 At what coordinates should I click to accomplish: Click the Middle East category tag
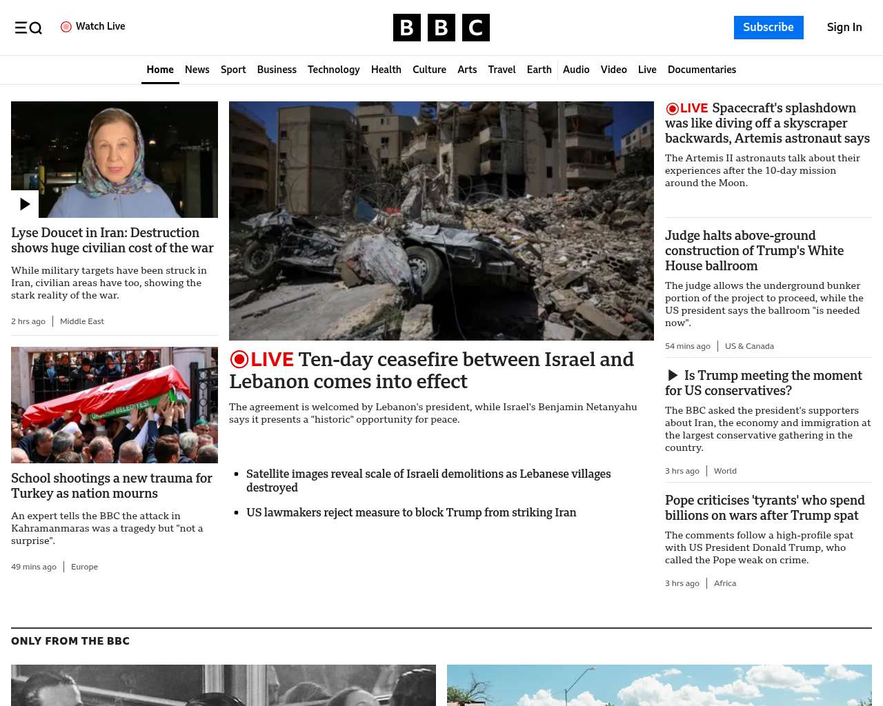[82, 321]
